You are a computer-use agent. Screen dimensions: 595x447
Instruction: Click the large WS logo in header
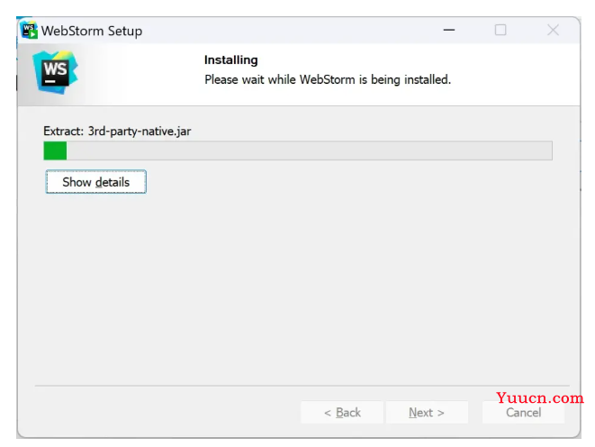click(x=56, y=72)
